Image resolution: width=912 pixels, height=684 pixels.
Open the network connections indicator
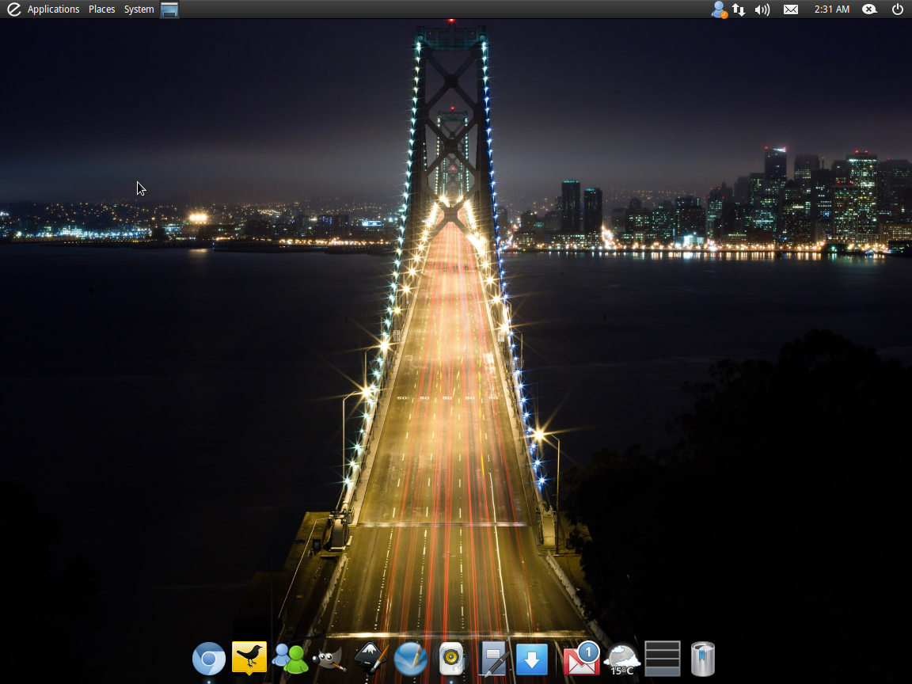click(x=739, y=9)
